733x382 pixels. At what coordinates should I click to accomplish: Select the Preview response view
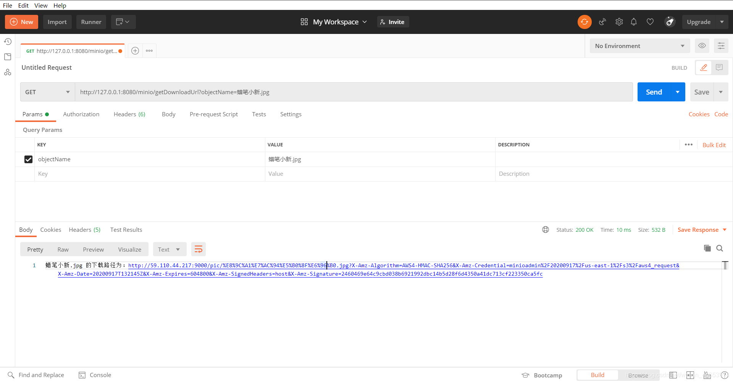[x=94, y=250]
